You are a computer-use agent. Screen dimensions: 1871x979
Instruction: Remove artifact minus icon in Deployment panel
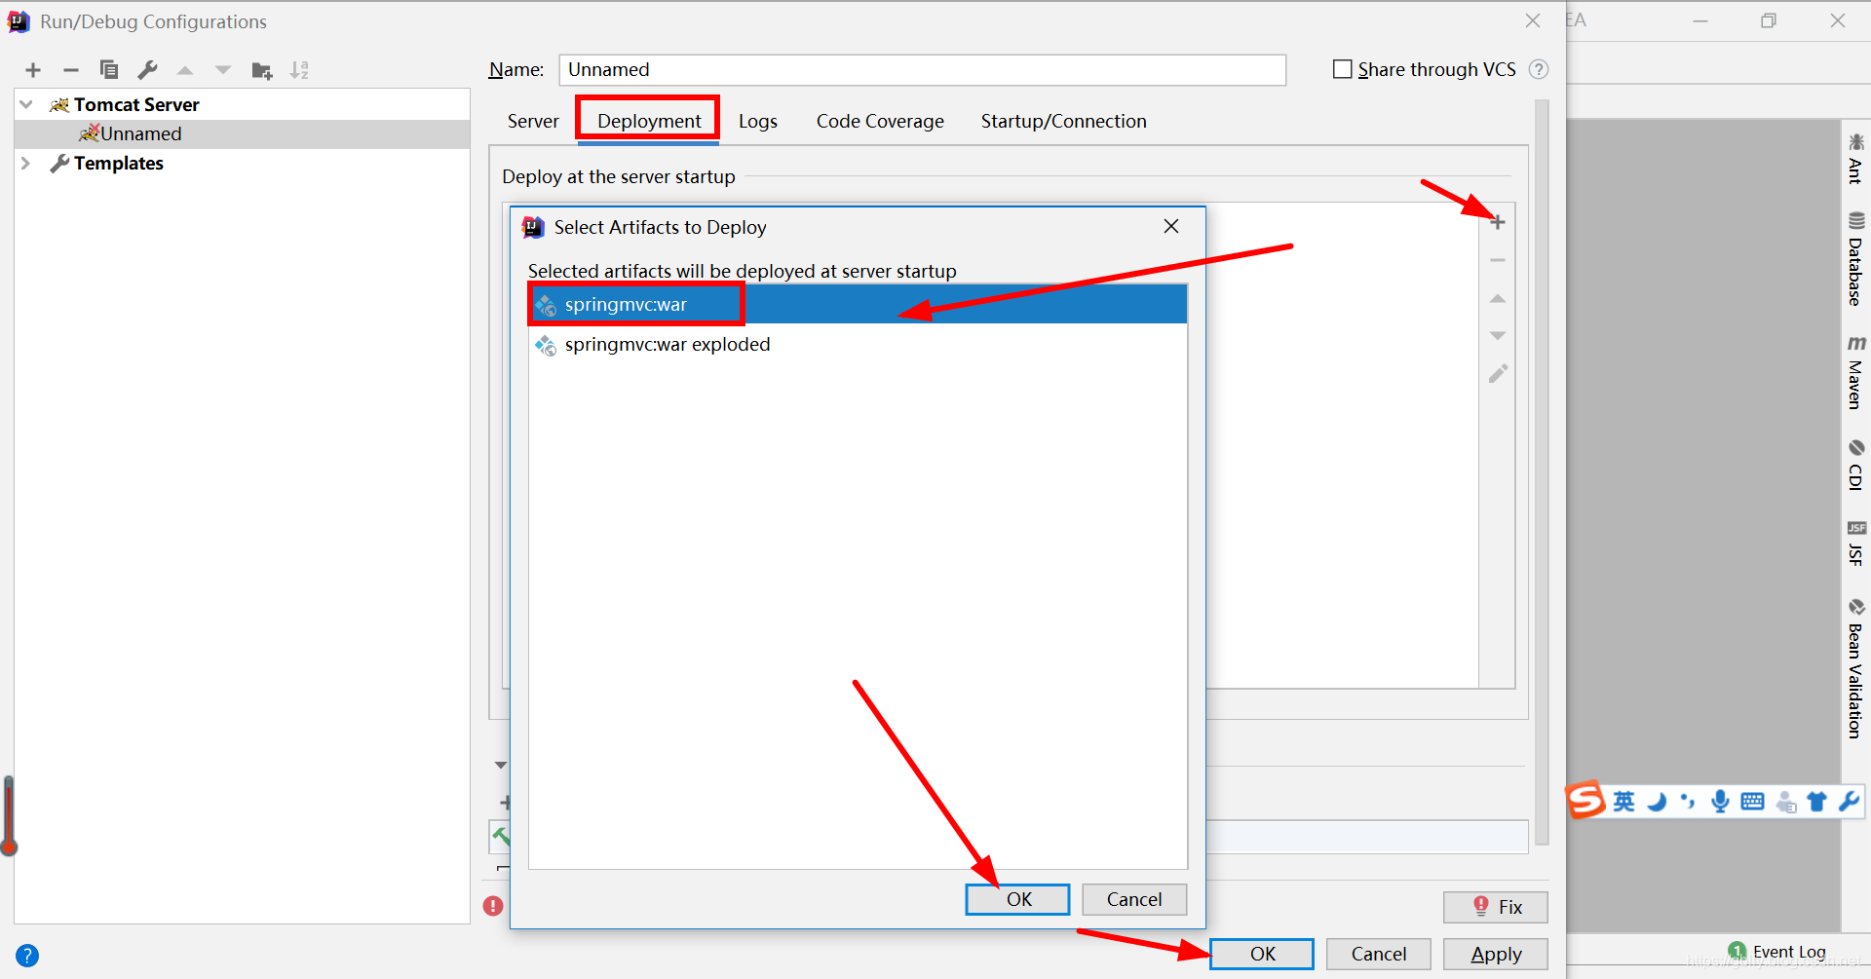(1498, 261)
